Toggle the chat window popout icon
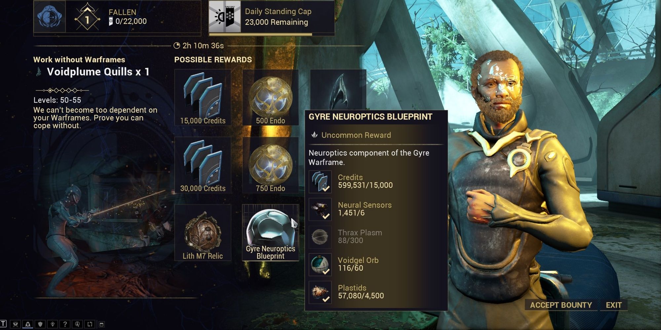The height and width of the screenshot is (330, 661). click(x=102, y=324)
